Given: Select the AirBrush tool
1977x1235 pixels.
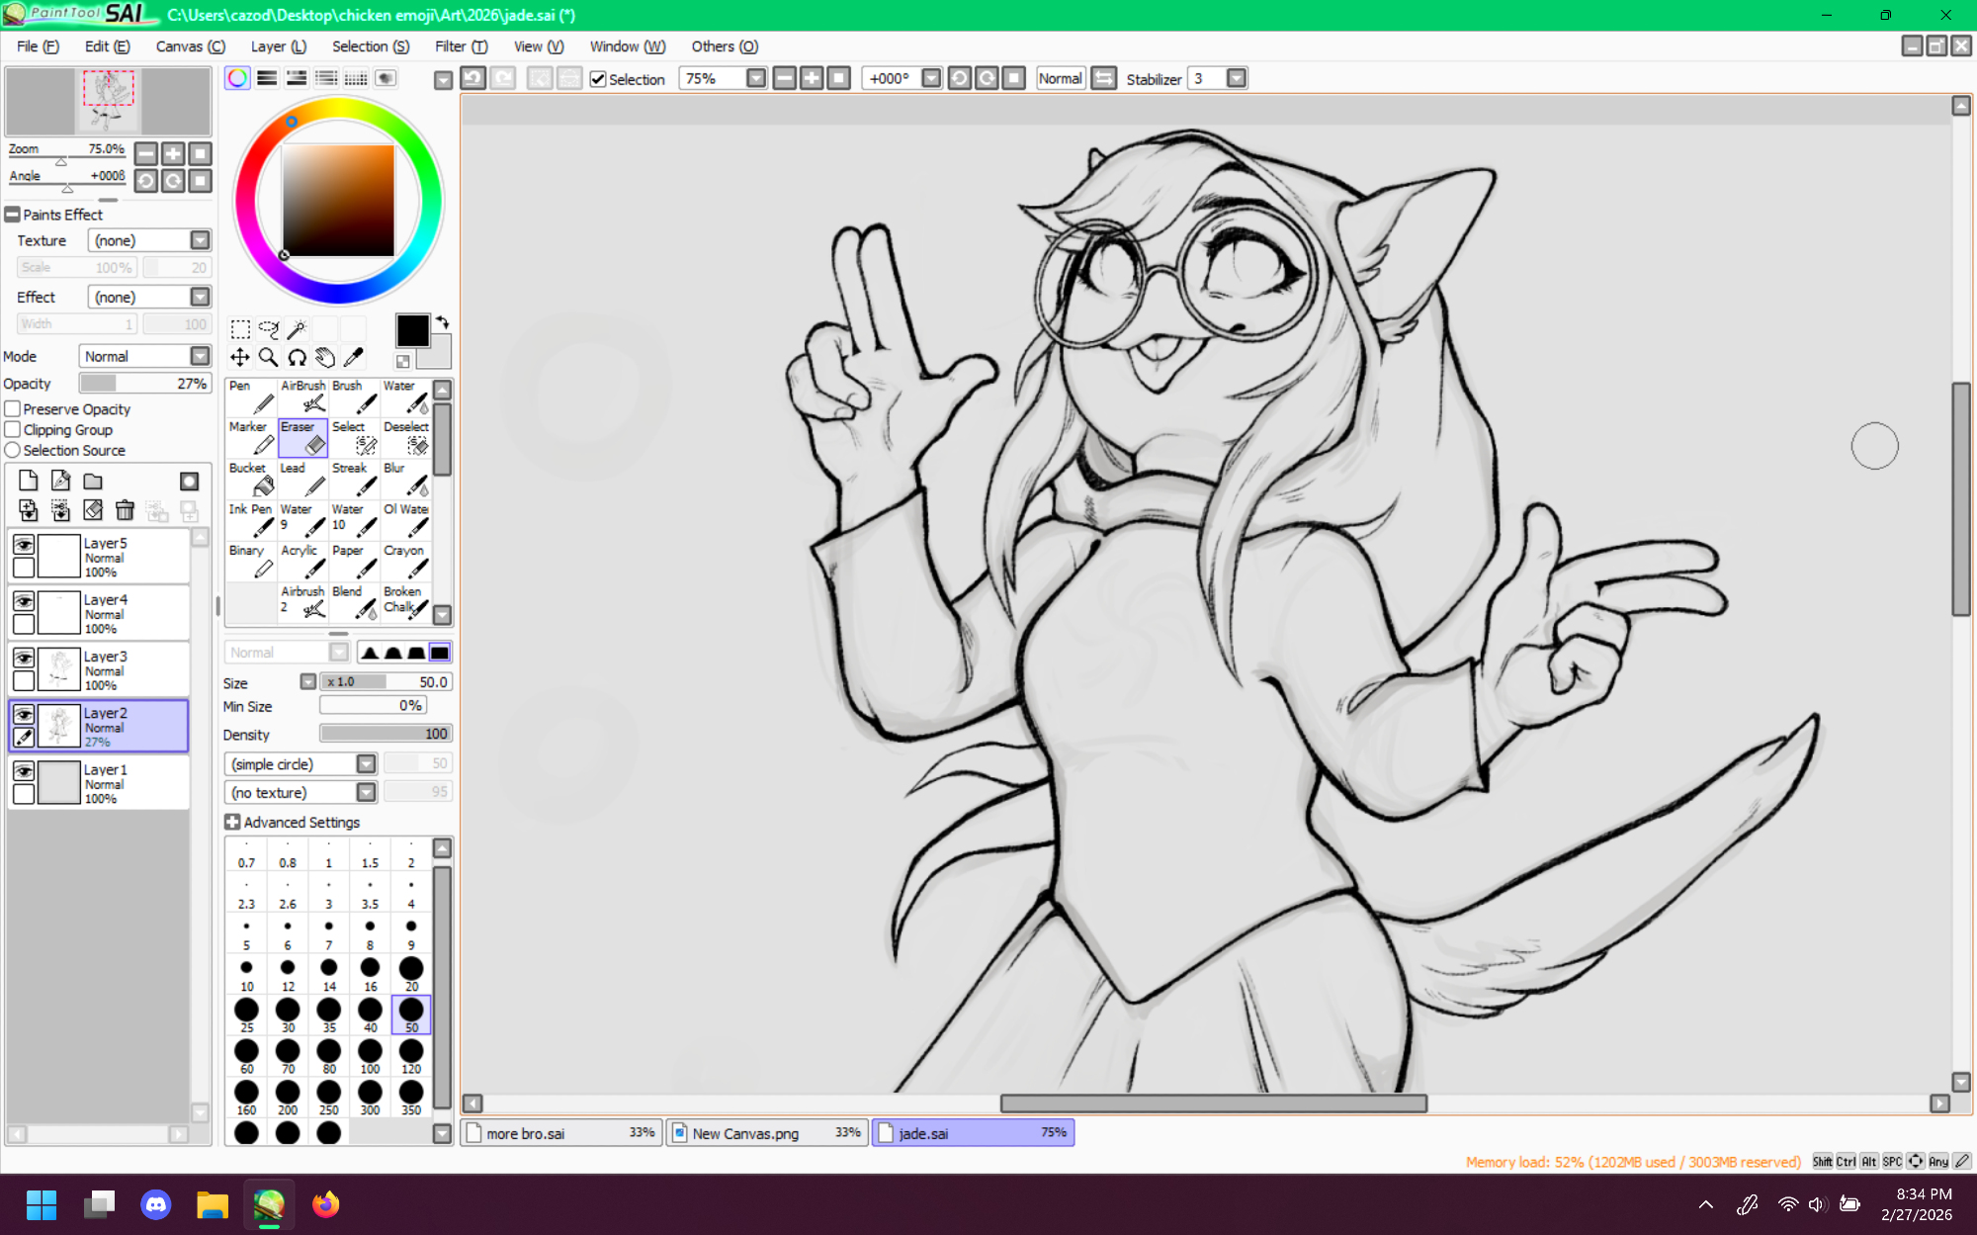Looking at the screenshot, I should tap(302, 396).
